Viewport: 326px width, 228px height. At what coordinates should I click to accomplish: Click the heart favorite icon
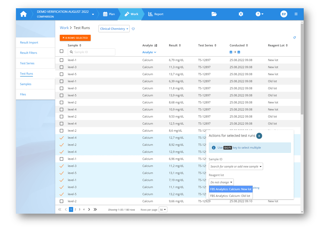(133, 29)
